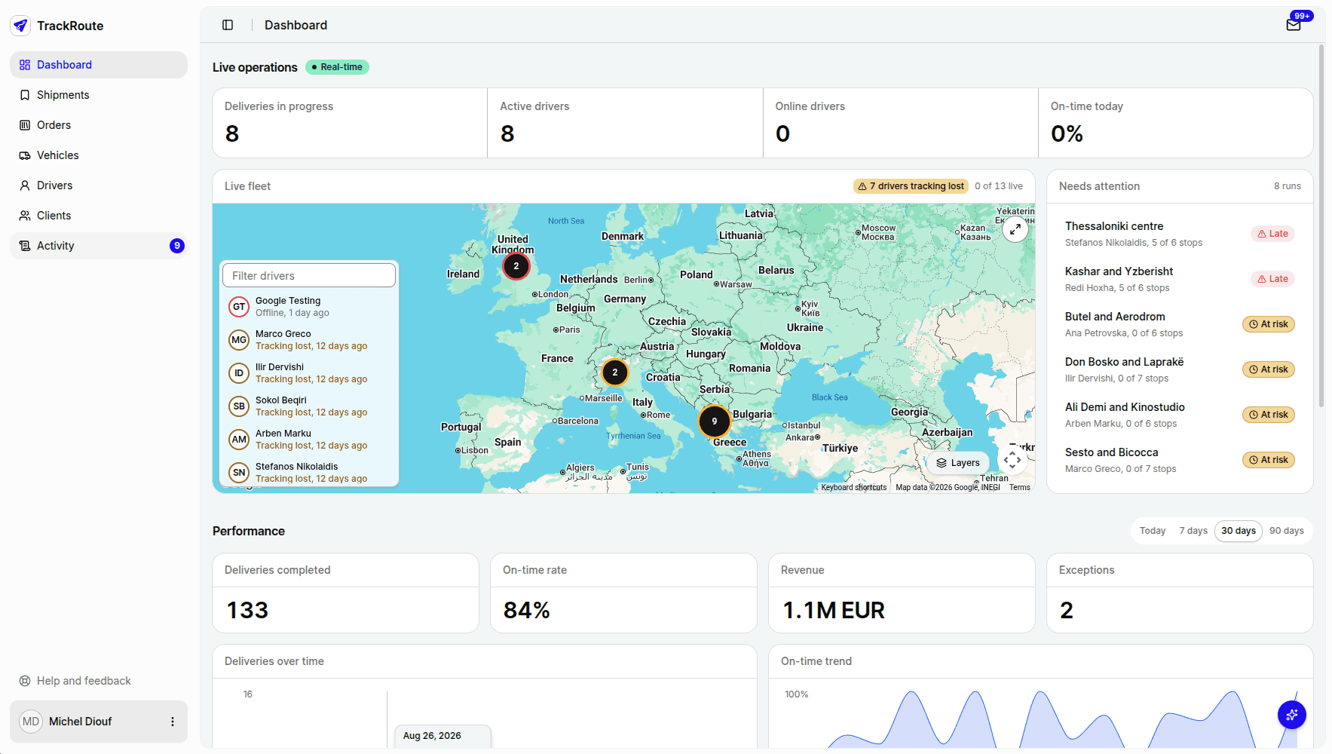Screen dimensions: 1332x754
Task: Click the SB avatar for Sokol Beqiri
Action: [239, 406]
